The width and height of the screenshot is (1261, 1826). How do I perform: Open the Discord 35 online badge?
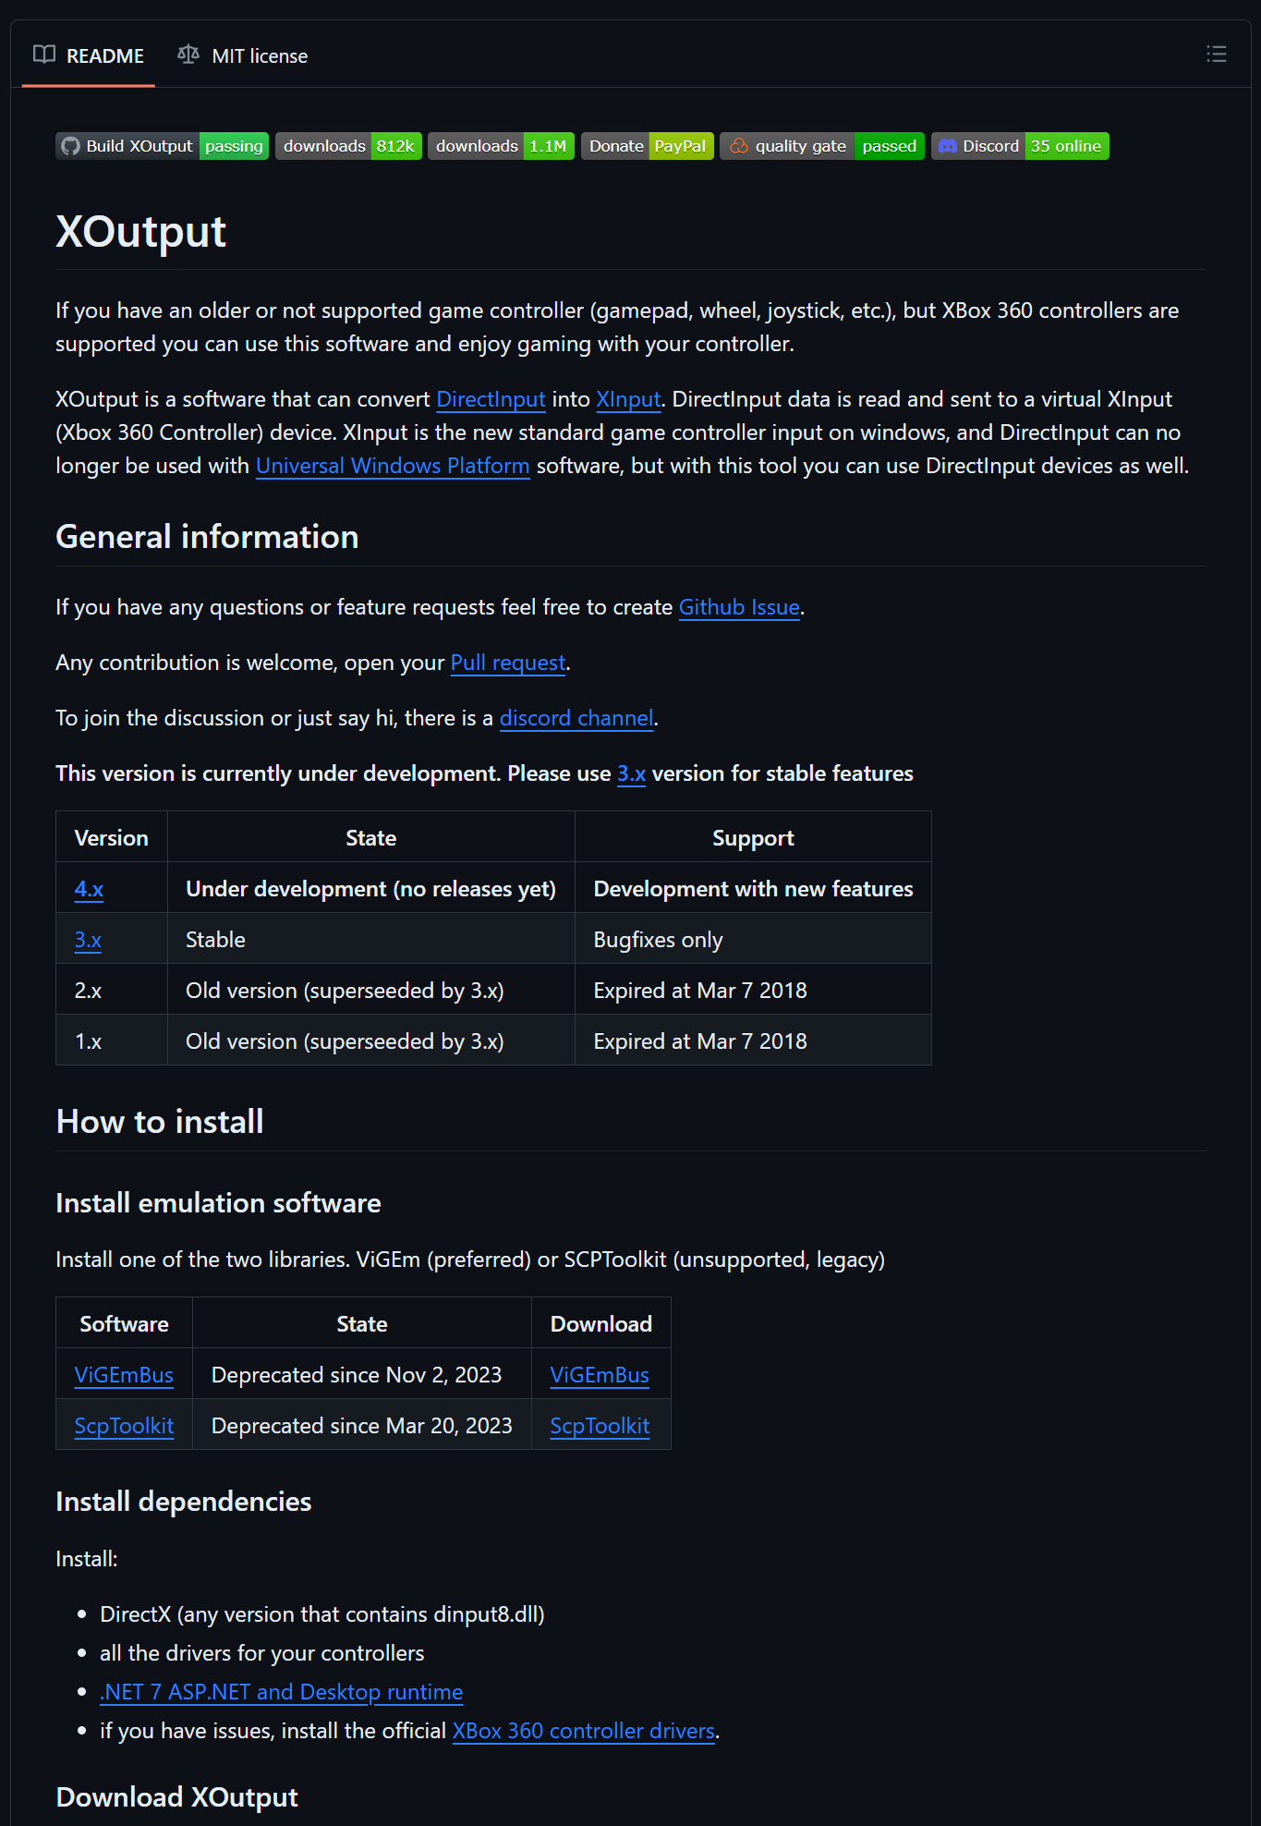(x=1020, y=146)
